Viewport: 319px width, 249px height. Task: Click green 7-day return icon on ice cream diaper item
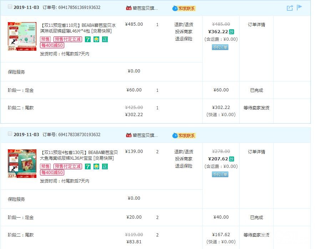click(88, 39)
